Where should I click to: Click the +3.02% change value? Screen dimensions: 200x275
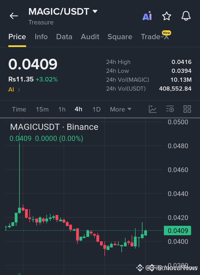coord(47,80)
